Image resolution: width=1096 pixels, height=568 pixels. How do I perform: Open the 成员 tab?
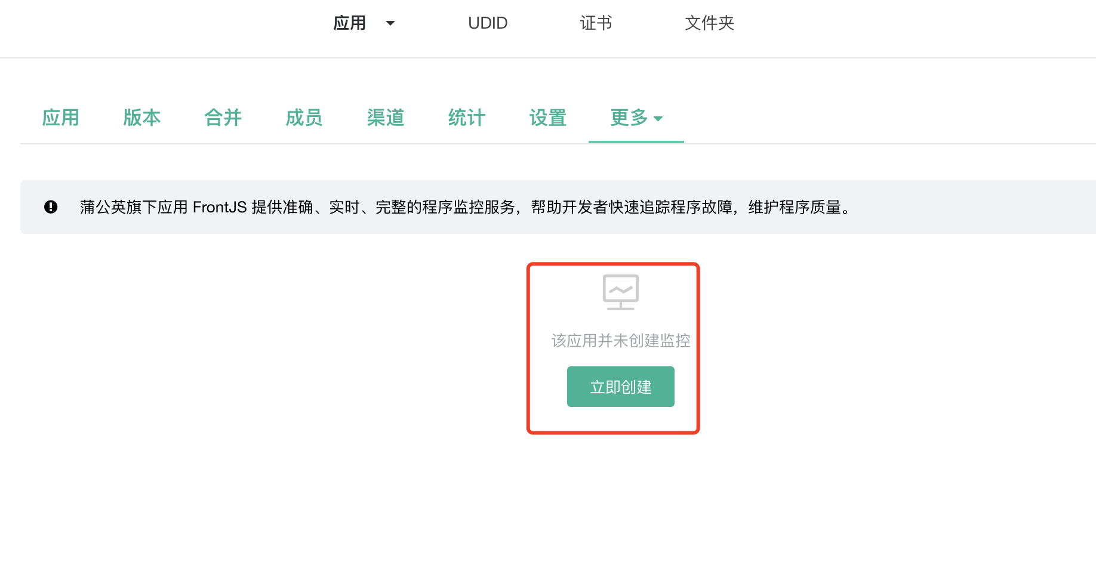click(x=304, y=118)
